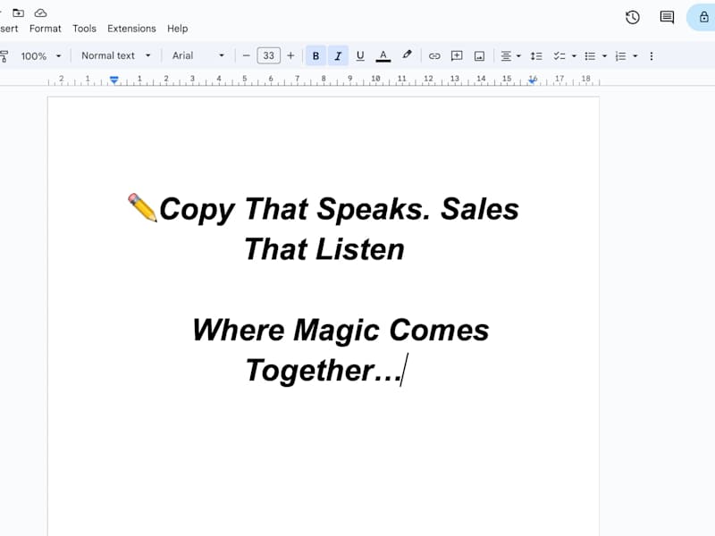This screenshot has width=715, height=536.
Task: Click the bulleted list icon
Action: pyautogui.click(x=590, y=55)
